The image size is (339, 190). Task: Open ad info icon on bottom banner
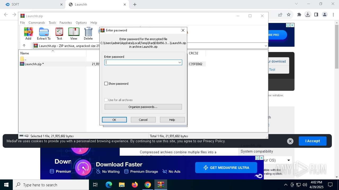257,158
